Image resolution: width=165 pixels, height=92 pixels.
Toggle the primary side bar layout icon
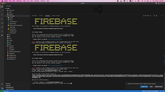(156, 3)
